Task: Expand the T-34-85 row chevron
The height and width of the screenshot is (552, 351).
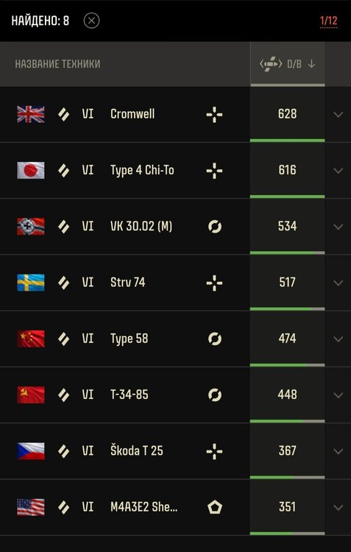Action: click(x=338, y=395)
